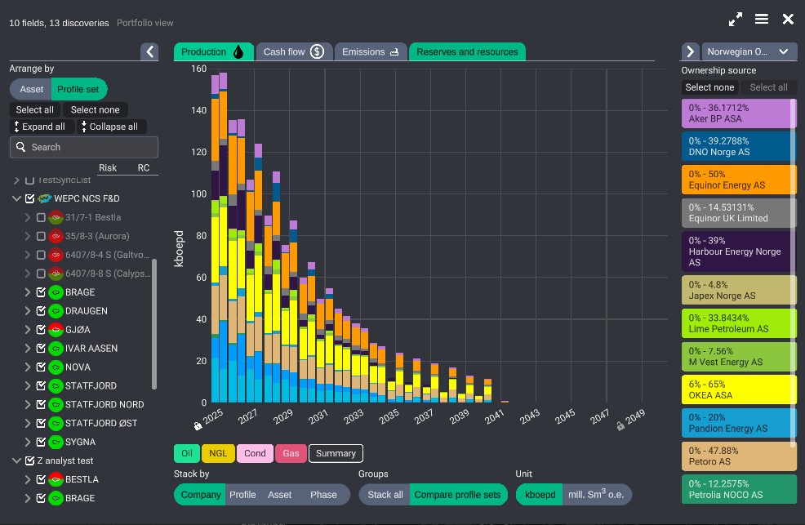Click the lock icon beside 2049
The height and width of the screenshot is (525, 805).
(x=620, y=425)
